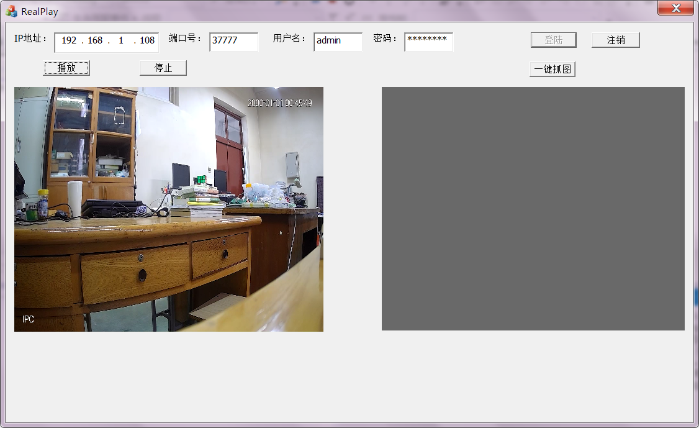The width and height of the screenshot is (699, 428).
Task: Click the 端口号 label
Action: tap(183, 37)
